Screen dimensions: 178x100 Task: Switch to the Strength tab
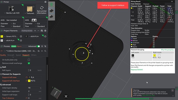[11, 55]
